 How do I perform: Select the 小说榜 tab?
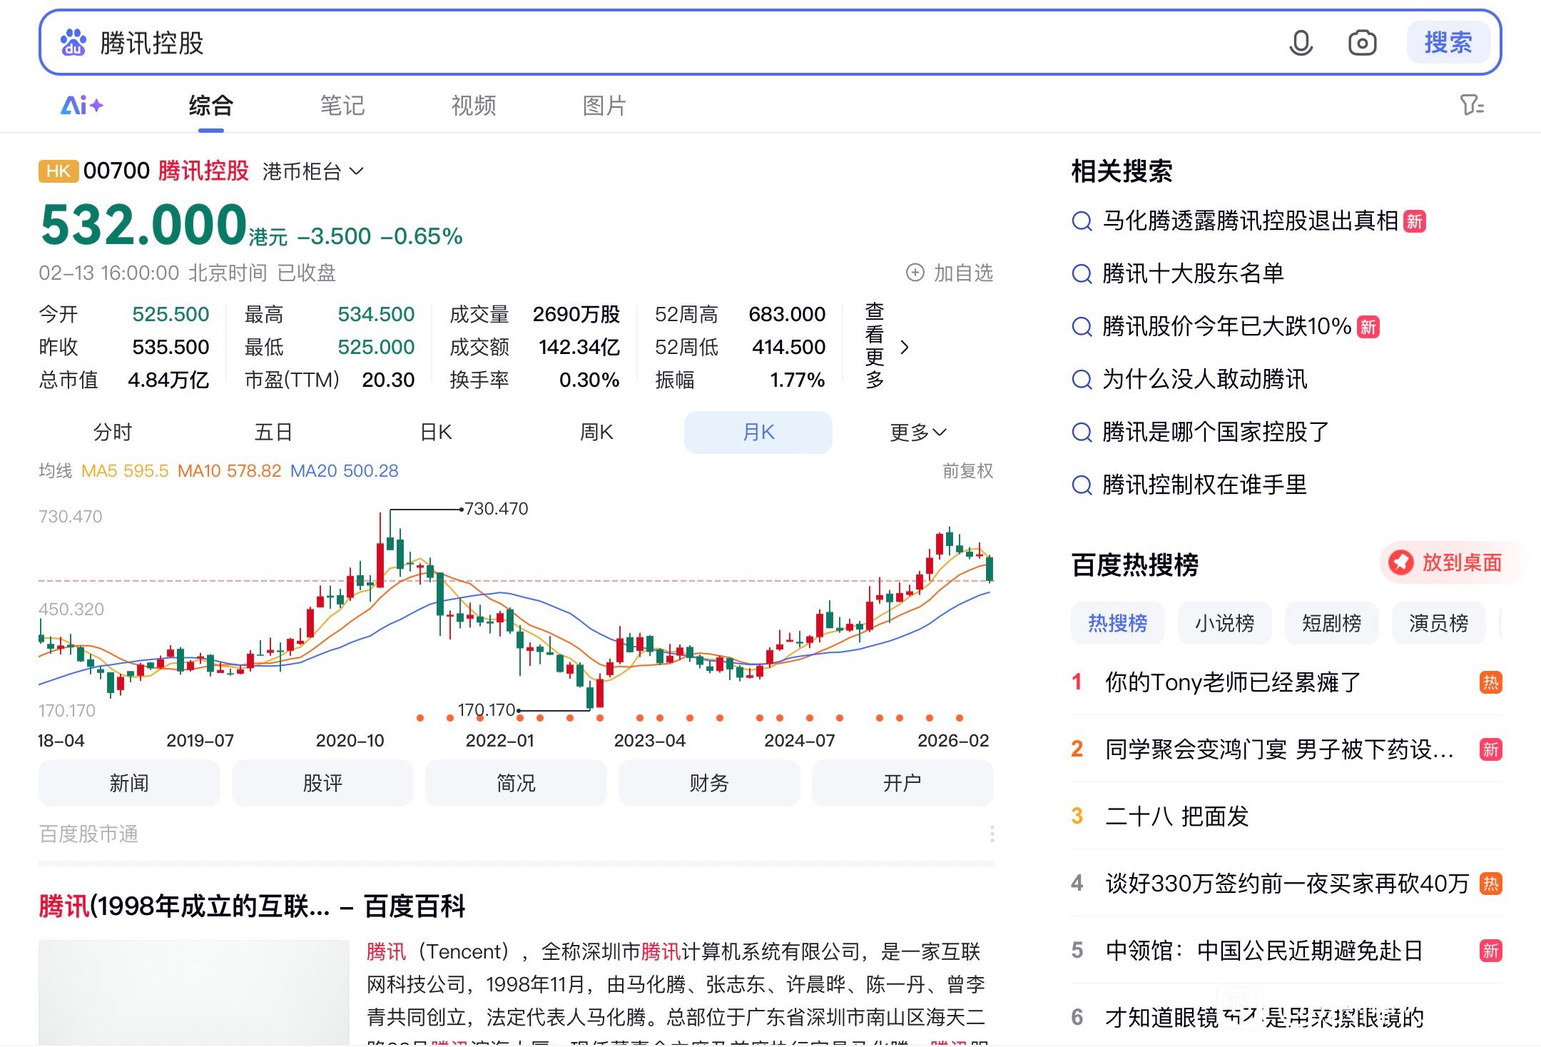point(1224,623)
